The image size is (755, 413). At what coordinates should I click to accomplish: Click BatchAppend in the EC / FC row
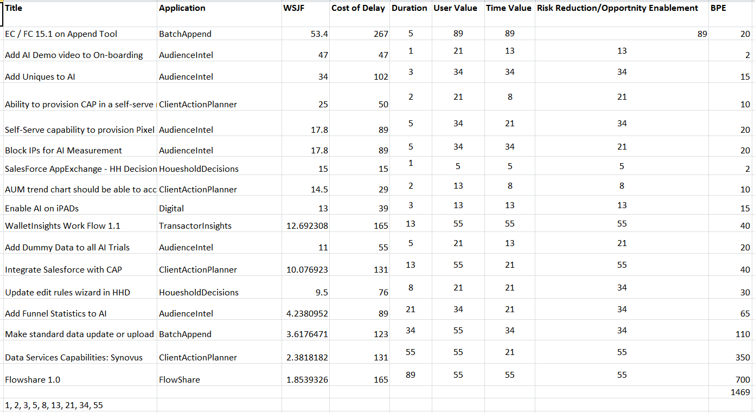point(220,34)
